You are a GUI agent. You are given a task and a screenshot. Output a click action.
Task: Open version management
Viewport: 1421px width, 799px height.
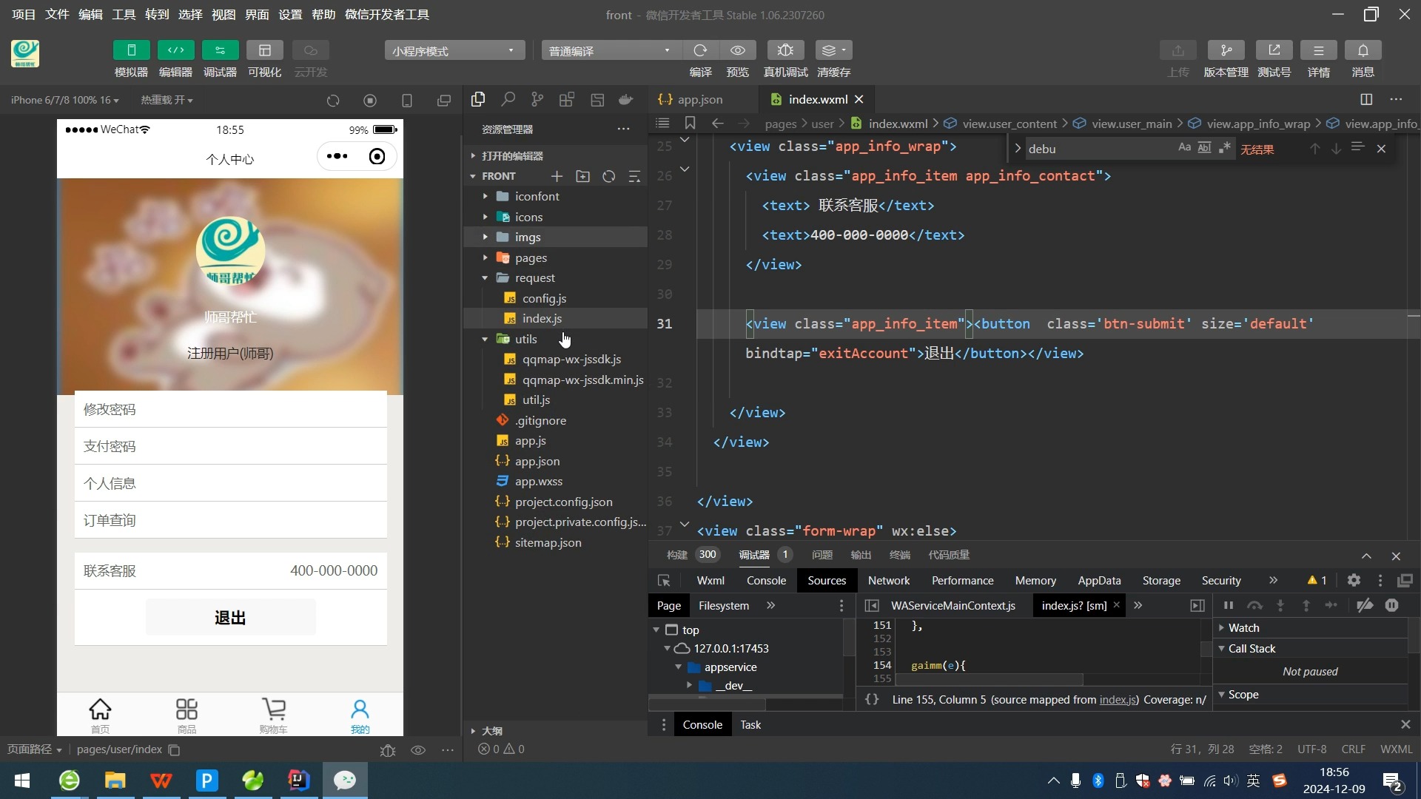point(1226,50)
